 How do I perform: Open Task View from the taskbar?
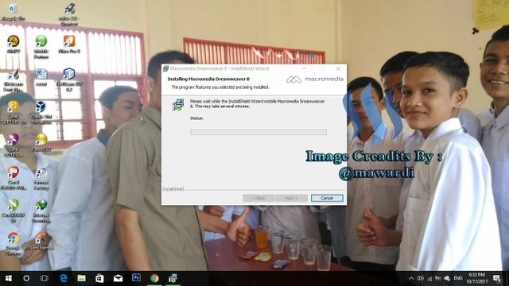(45, 278)
